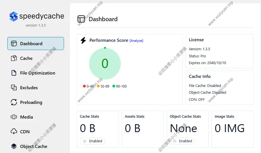Click the SpeedyCache logo icon
This screenshot has height=153, width=261.
(13, 16)
